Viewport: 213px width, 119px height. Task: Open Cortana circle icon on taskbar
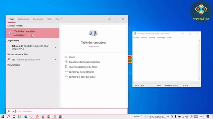(x=14, y=117)
